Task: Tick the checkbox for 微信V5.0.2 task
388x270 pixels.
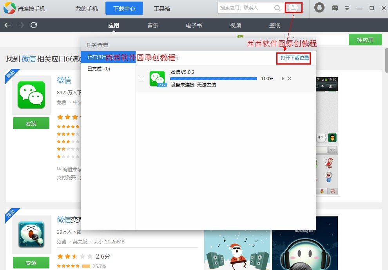Action: coord(141,79)
